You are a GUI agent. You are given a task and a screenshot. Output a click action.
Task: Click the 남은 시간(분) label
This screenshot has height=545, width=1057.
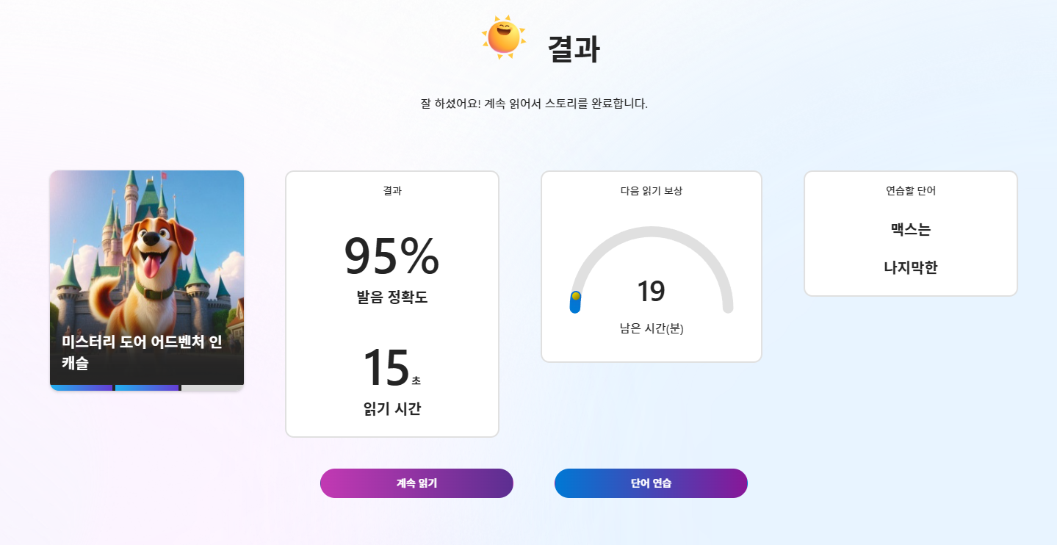[652, 328]
